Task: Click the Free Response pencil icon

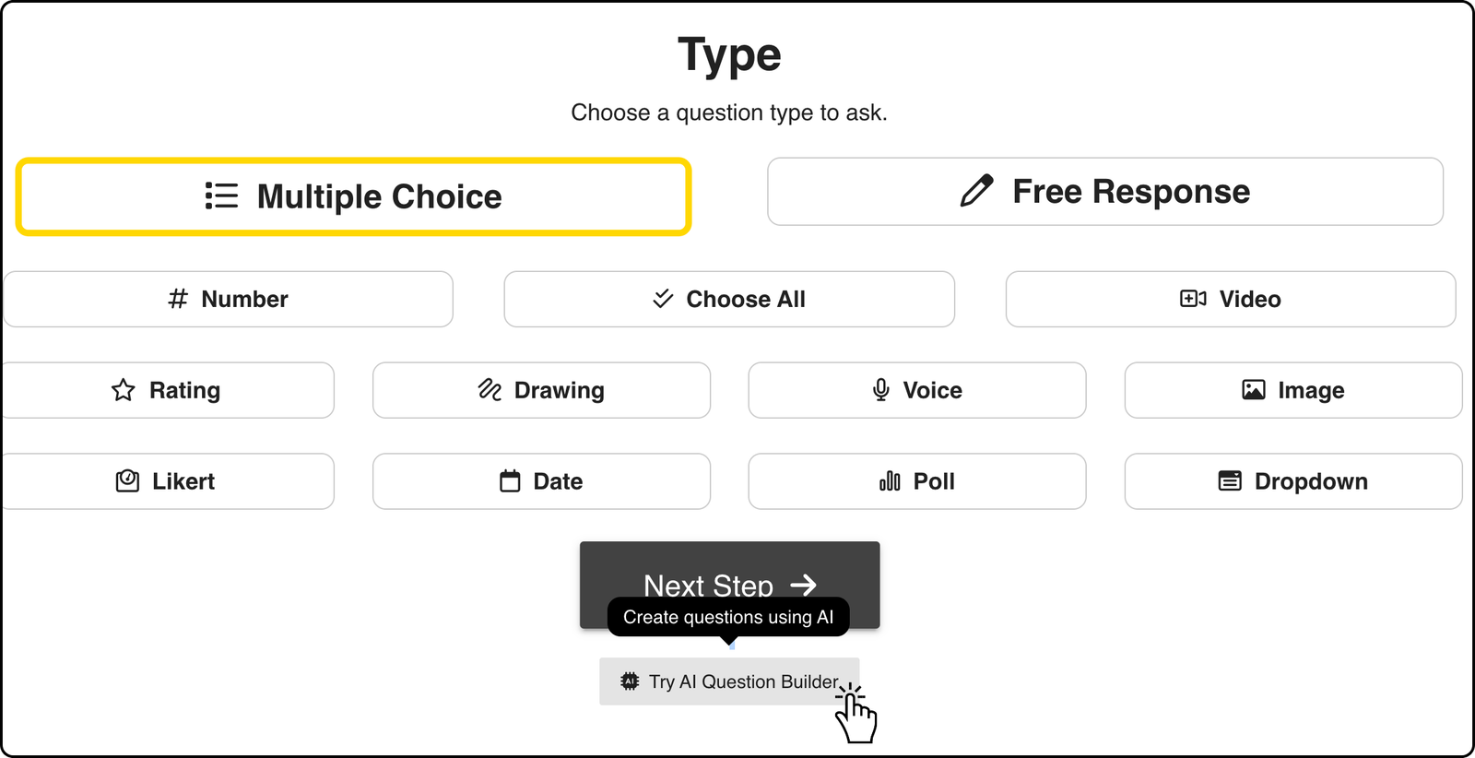Action: pyautogui.click(x=977, y=191)
